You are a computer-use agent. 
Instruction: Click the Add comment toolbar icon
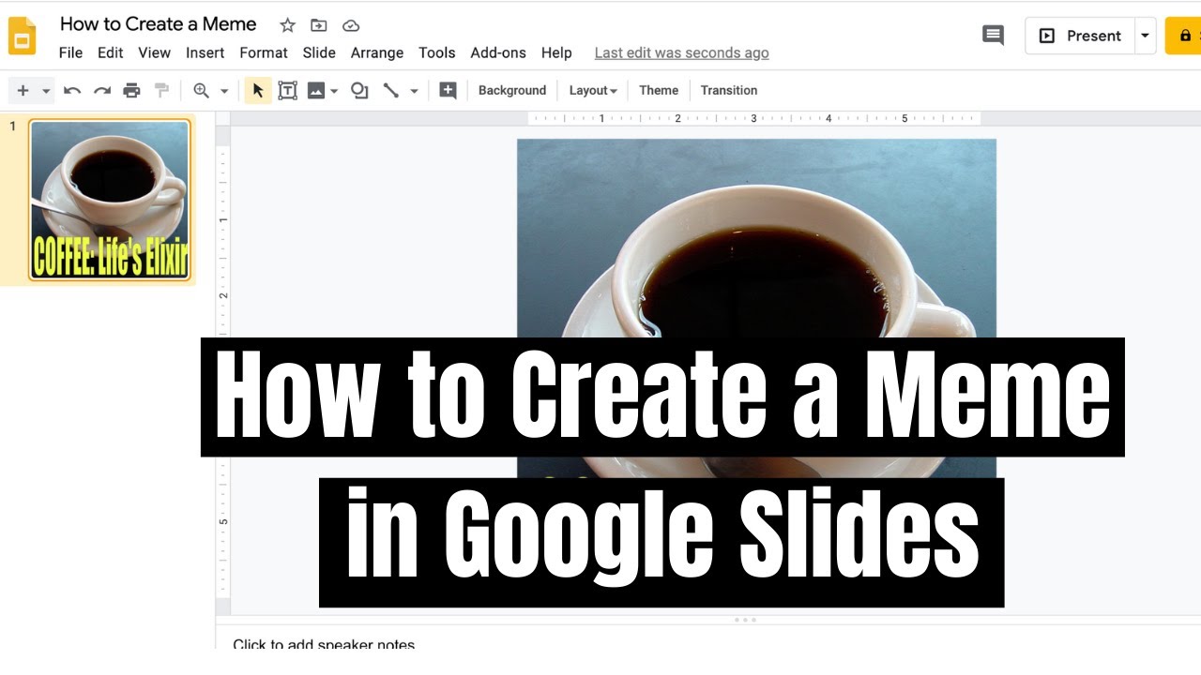coord(448,90)
